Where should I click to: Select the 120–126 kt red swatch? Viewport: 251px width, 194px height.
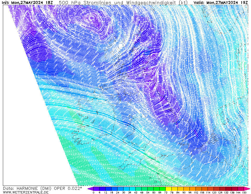tap(217, 189)
